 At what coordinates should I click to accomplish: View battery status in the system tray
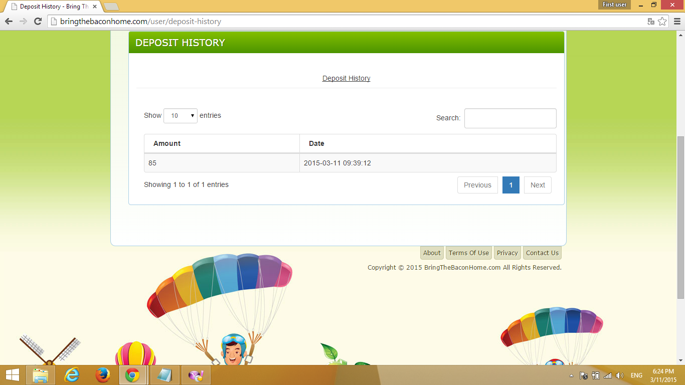tap(596, 375)
